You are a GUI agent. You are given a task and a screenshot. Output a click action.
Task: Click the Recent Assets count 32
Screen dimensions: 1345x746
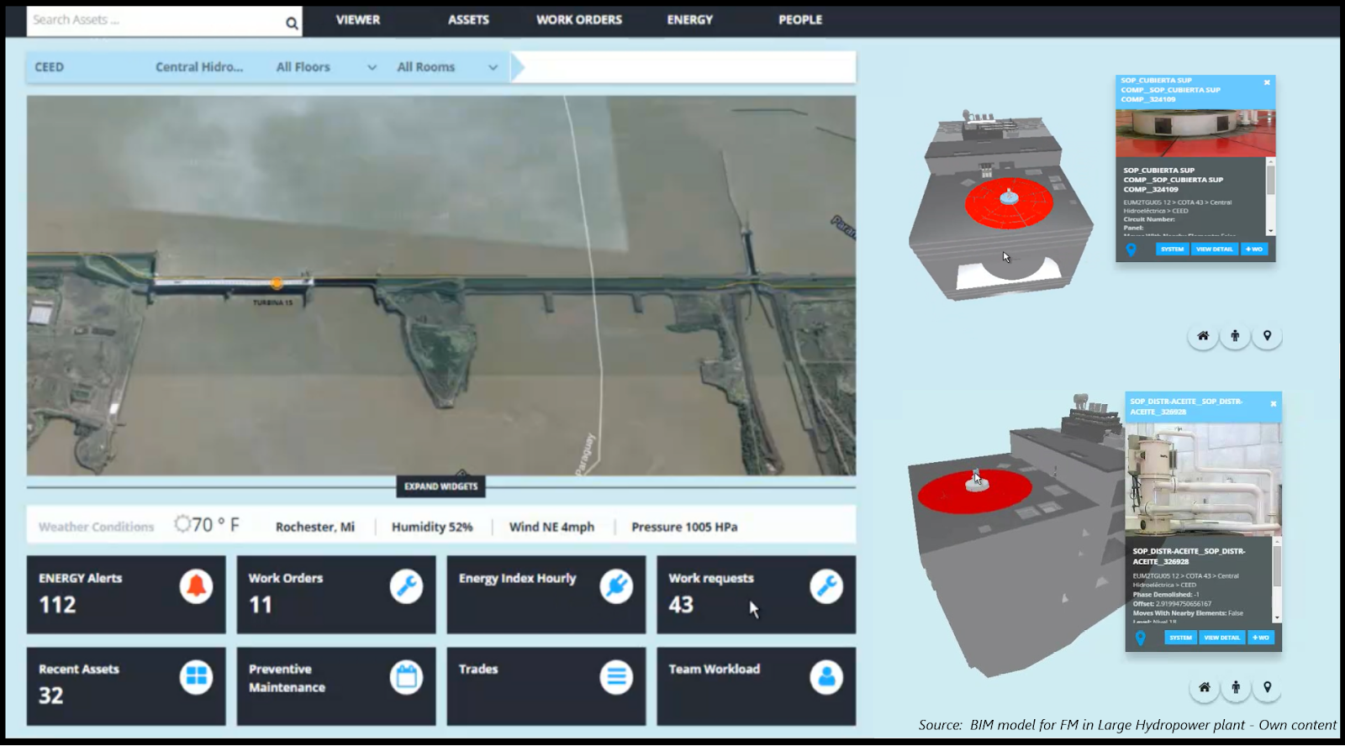51,696
